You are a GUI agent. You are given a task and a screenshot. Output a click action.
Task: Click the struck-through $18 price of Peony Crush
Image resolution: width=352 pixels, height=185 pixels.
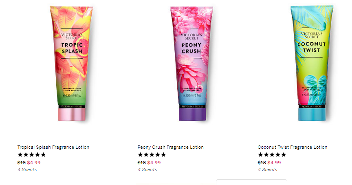tap(142, 163)
